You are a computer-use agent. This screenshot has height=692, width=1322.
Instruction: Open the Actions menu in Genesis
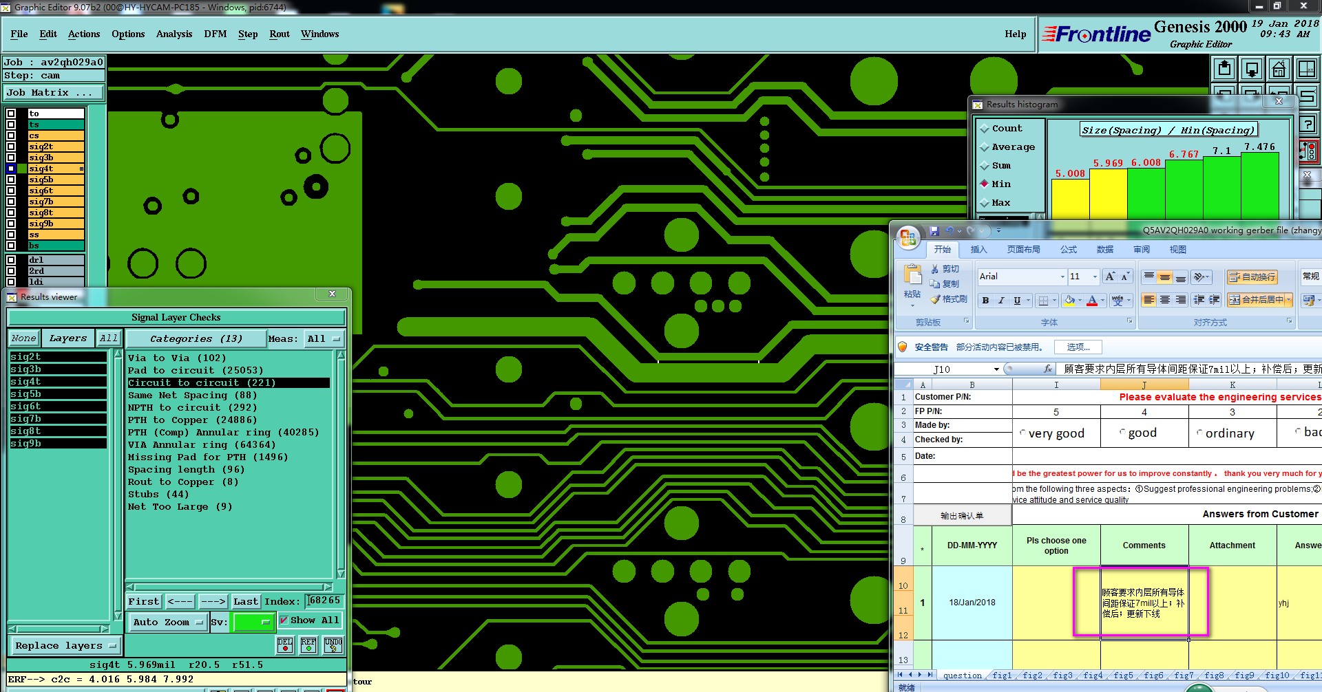[x=84, y=34]
